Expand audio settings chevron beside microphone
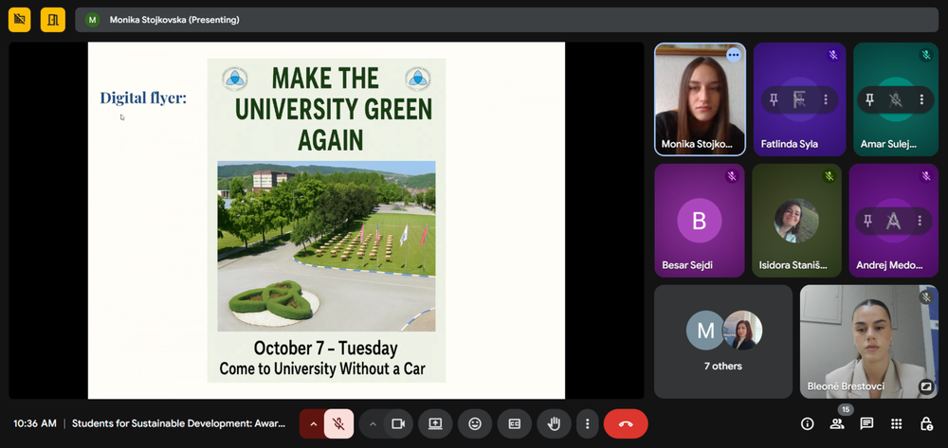Screen dimensions: 948x448 coord(312,423)
